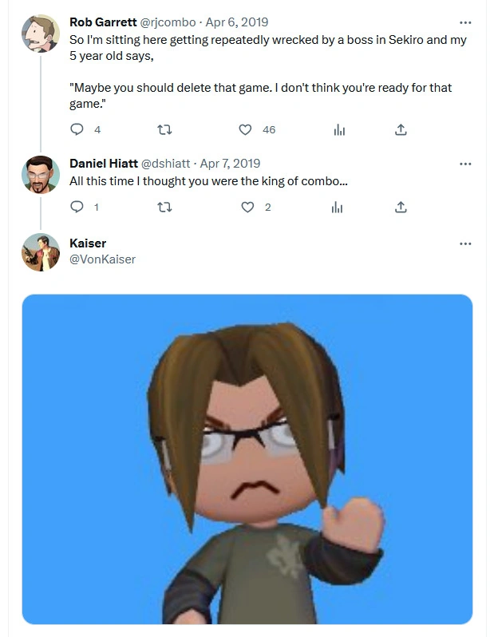Screen dimensions: 490x637
Task: Open the @dshiatt handle link
Action: click(x=165, y=164)
